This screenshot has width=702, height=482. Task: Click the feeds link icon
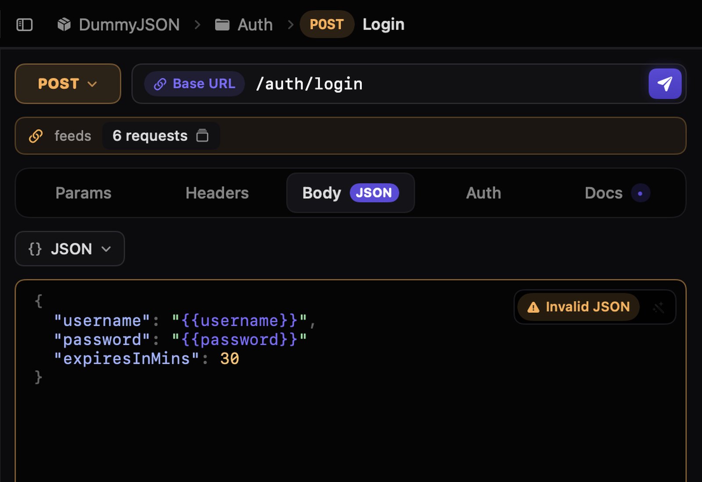pyautogui.click(x=36, y=136)
